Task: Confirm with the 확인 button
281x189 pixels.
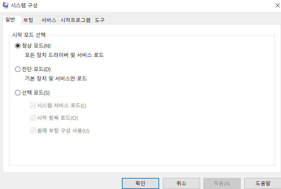Action: 140,183
